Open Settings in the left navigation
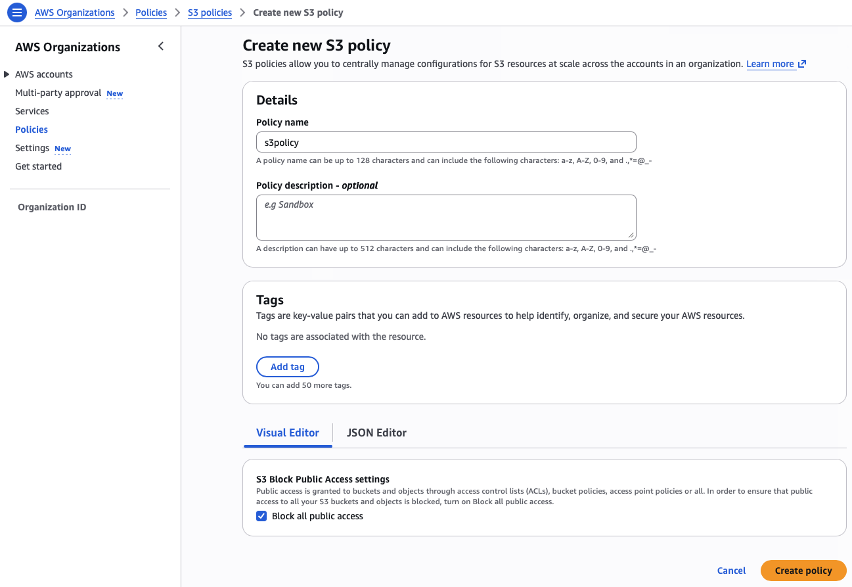852x587 pixels. 32,148
